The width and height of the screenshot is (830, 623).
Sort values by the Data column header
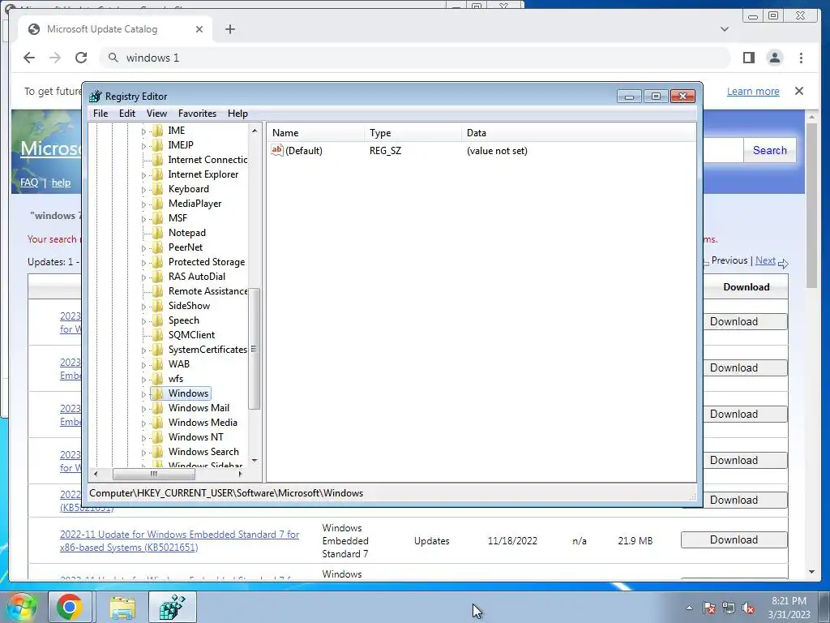579,133
